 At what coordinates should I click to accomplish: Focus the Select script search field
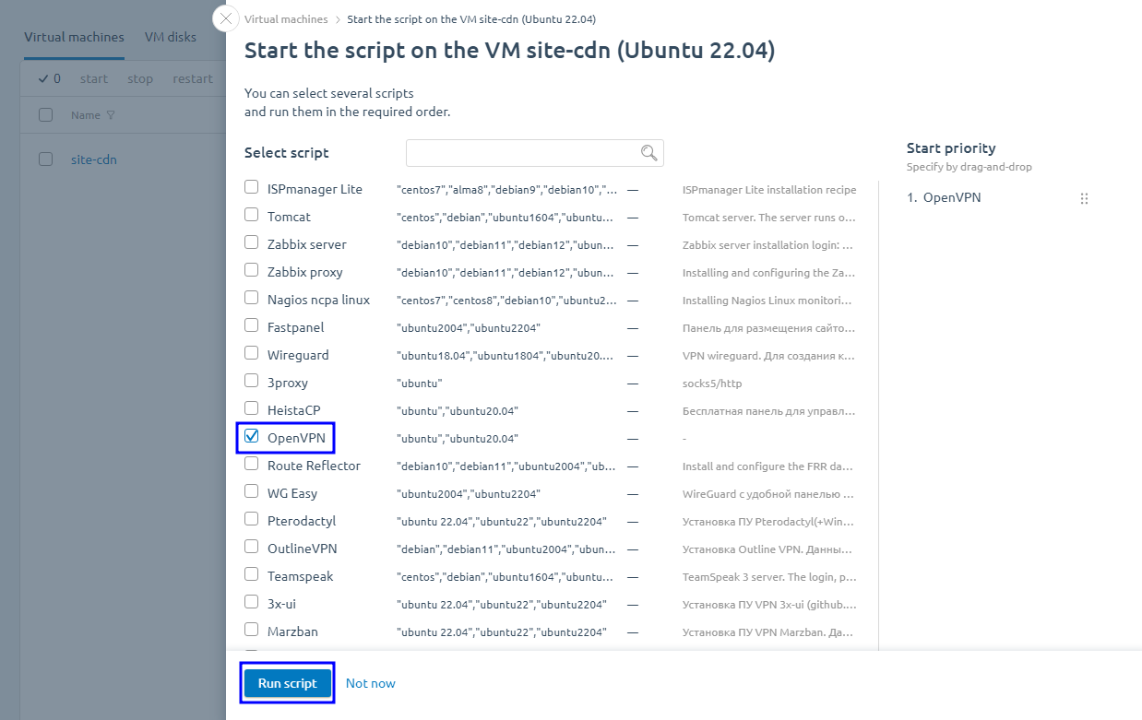[522, 153]
